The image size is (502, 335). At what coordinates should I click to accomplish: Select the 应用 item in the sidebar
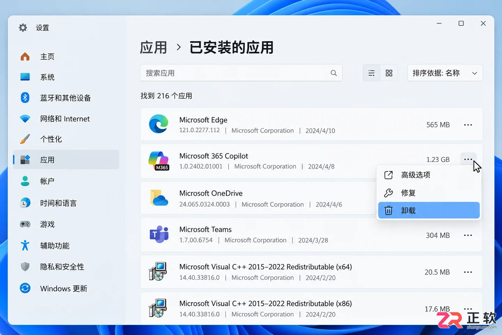pyautogui.click(x=66, y=160)
